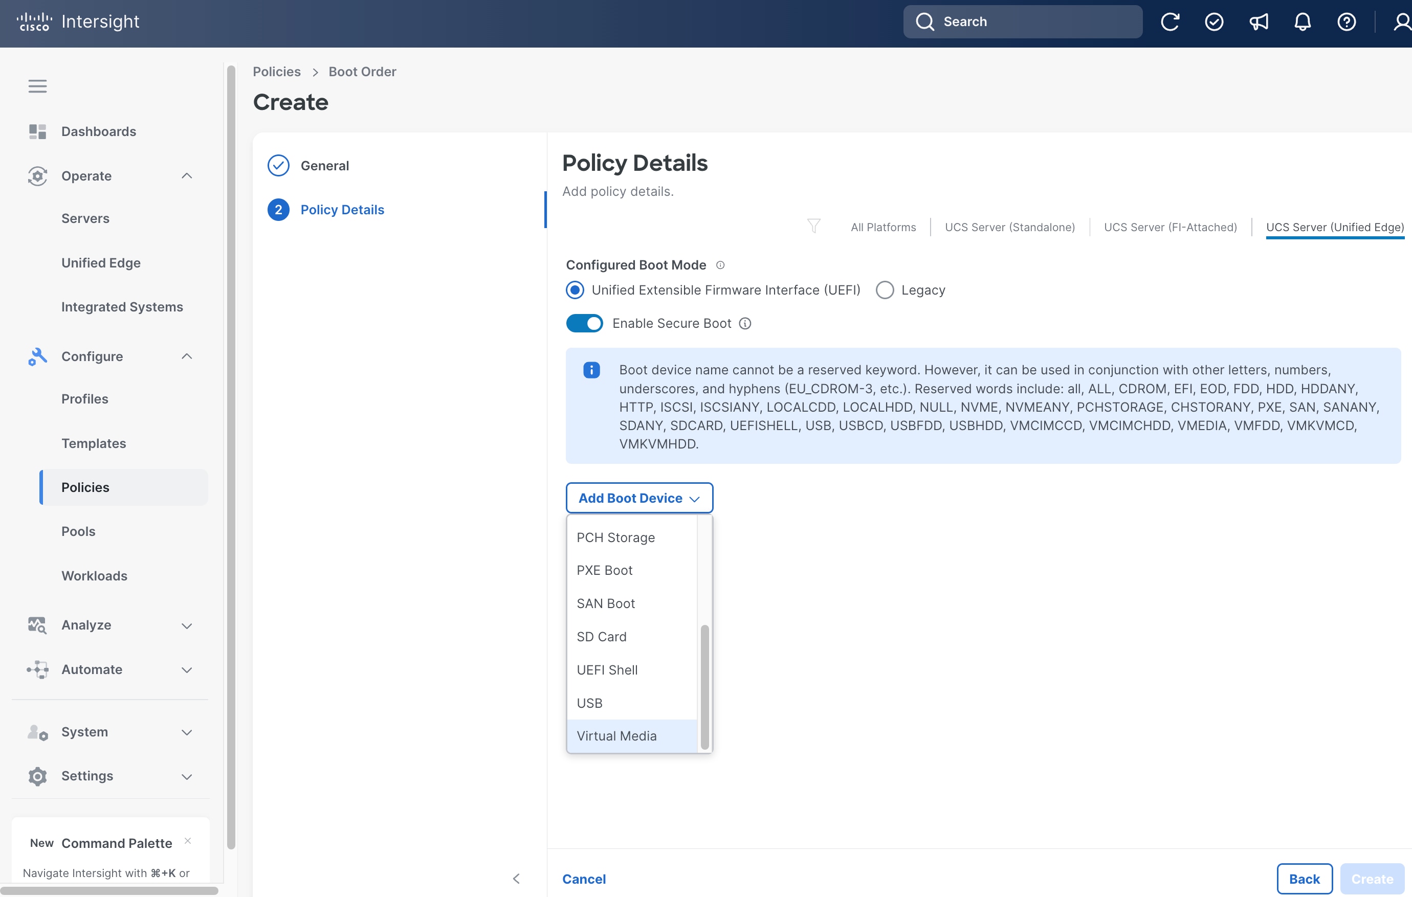Choose UEFI Shell from device list
1412x897 pixels.
click(631, 670)
